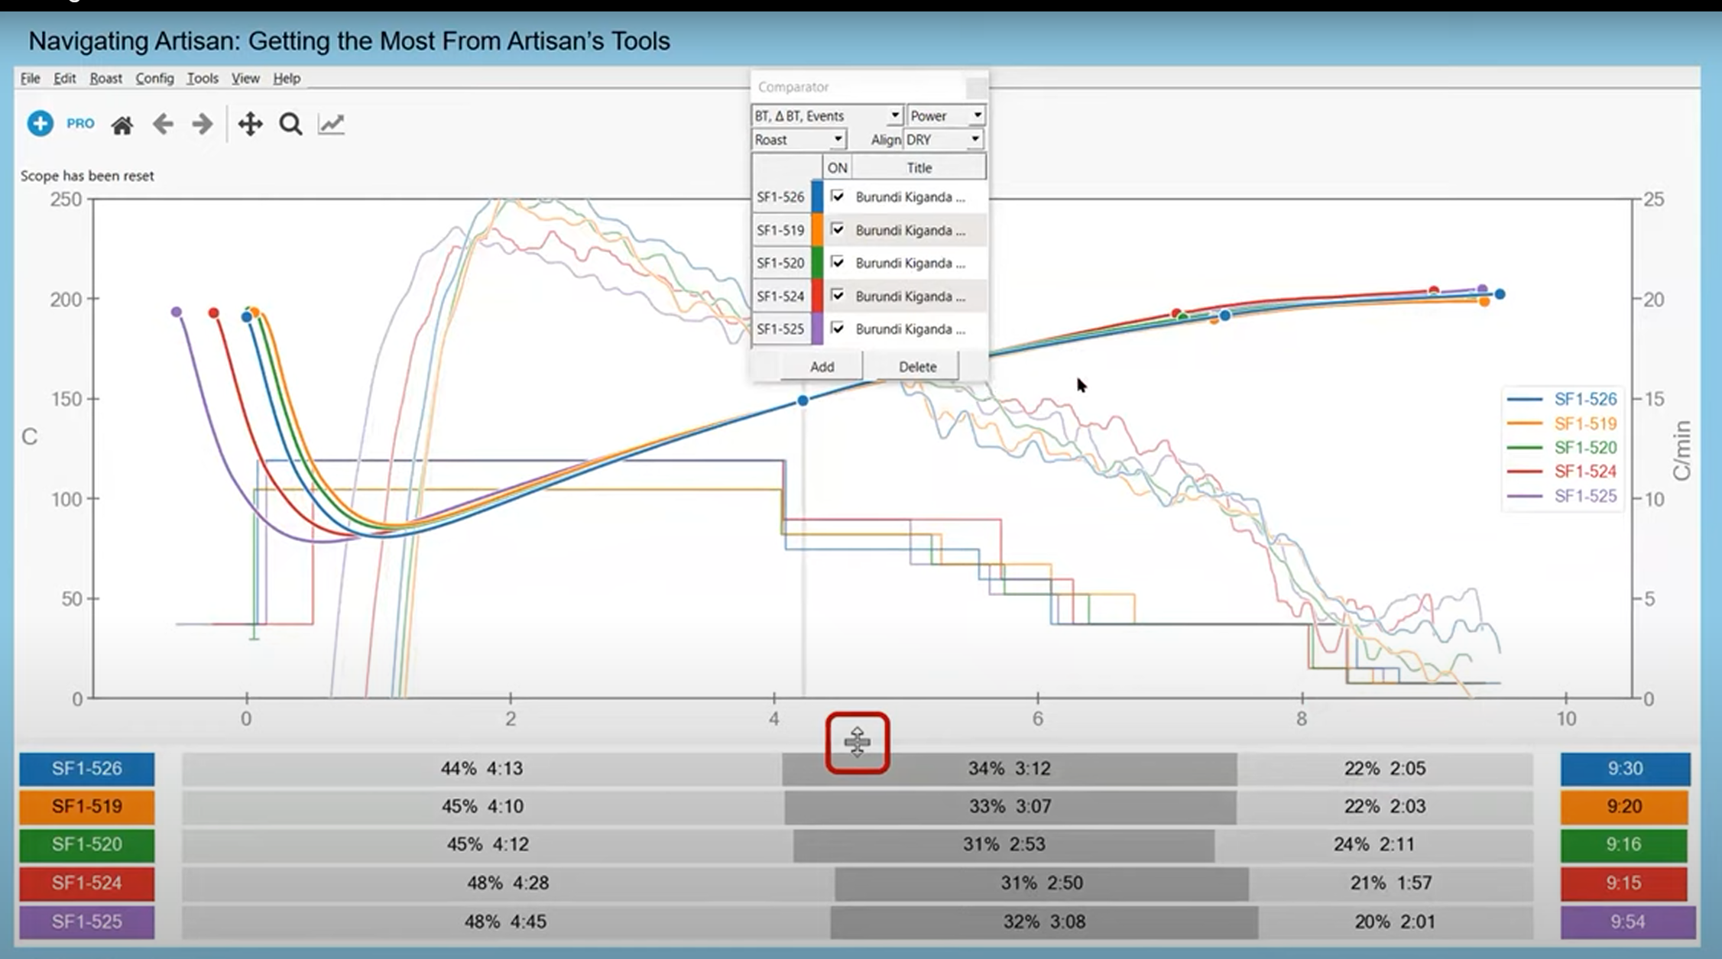The width and height of the screenshot is (1722, 959).
Task: Click the Add button in Comparator
Action: point(820,366)
